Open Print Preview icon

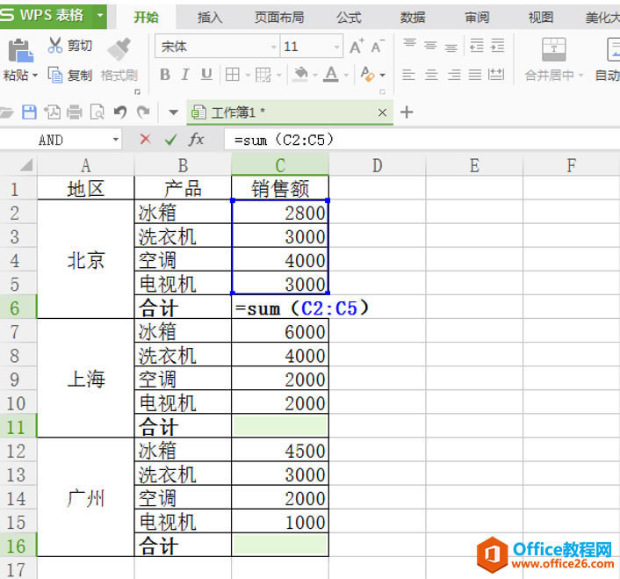(97, 112)
